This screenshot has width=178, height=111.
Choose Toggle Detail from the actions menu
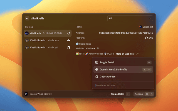point(107,62)
